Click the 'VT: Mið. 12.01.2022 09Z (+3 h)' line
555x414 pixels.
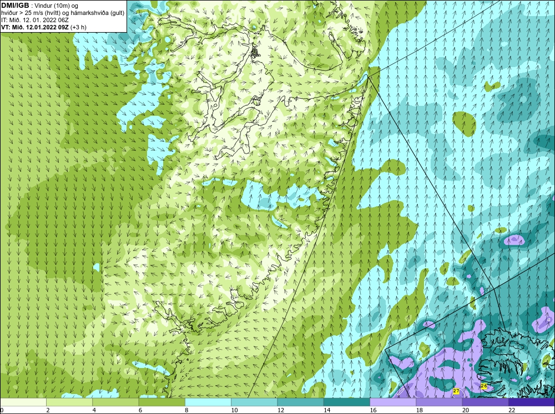[x=44, y=27]
